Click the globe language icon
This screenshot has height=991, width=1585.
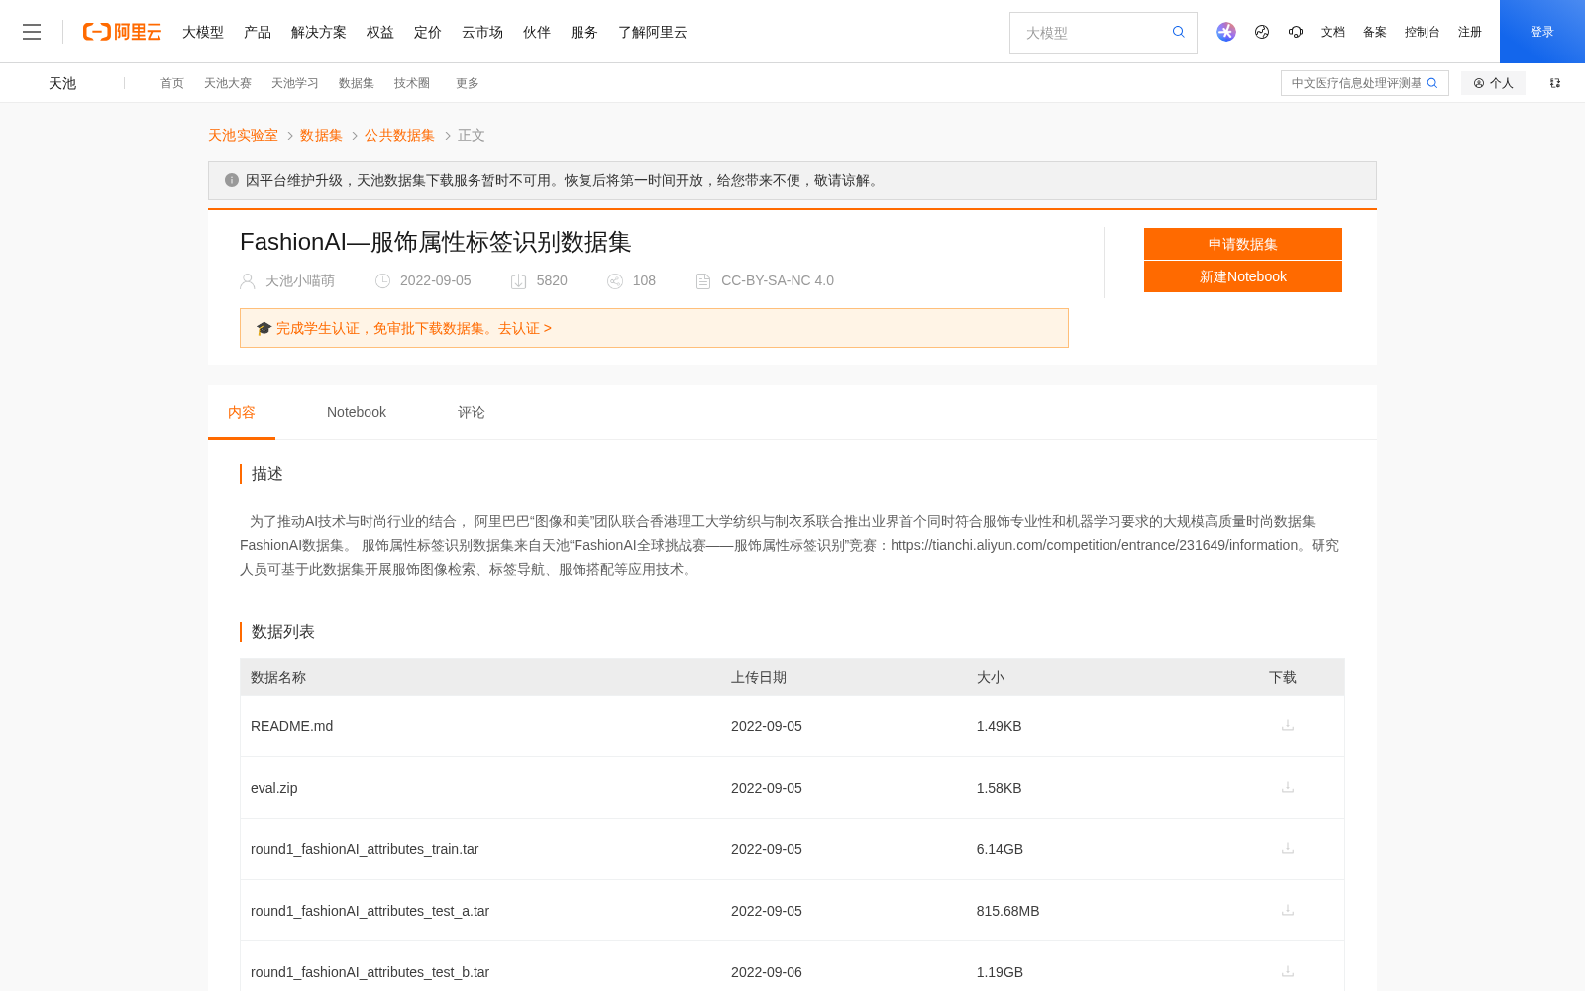coord(1262,32)
